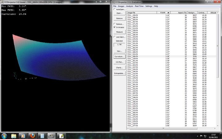The height and width of the screenshot is (139, 222).
Task: Open the paint application taskbar icon
Action: point(61,136)
